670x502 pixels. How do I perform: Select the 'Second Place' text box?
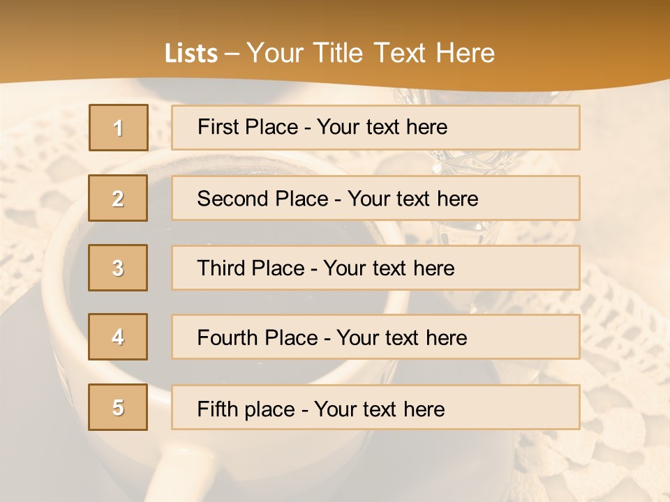click(375, 198)
